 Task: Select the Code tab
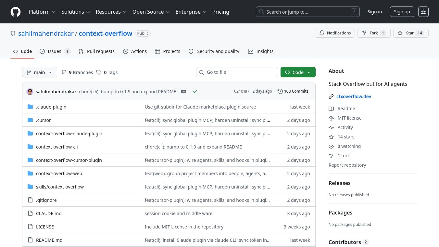click(x=22, y=51)
